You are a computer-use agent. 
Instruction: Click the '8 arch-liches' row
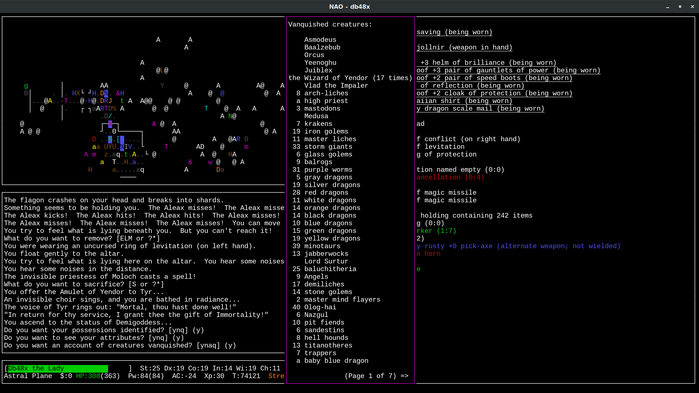[322, 93]
